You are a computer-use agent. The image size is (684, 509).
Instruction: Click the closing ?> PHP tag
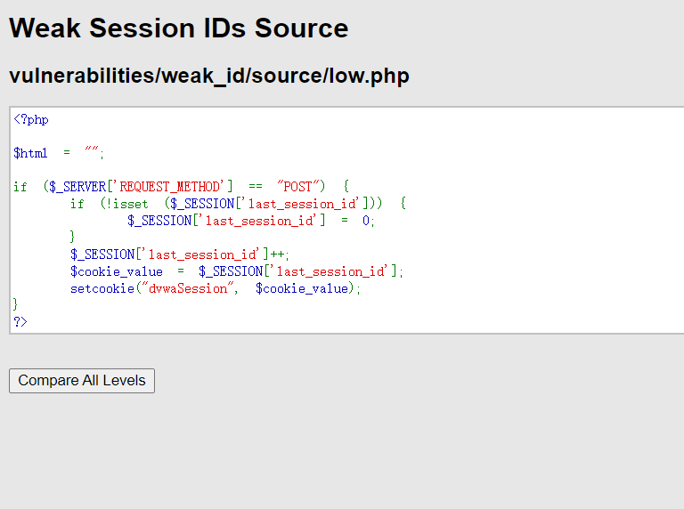click(x=20, y=321)
